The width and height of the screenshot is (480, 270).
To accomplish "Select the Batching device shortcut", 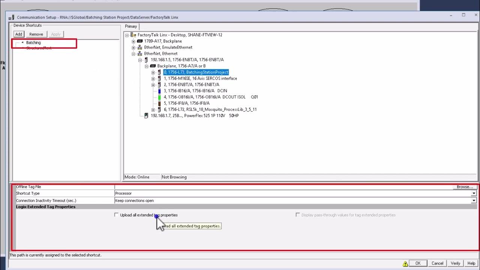I will point(33,43).
